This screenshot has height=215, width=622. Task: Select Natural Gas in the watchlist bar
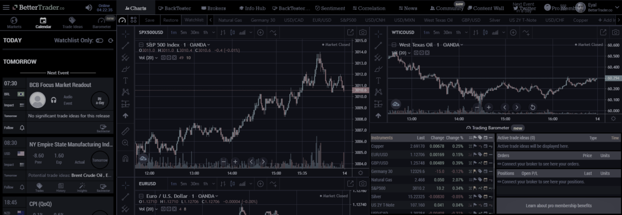(x=231, y=20)
